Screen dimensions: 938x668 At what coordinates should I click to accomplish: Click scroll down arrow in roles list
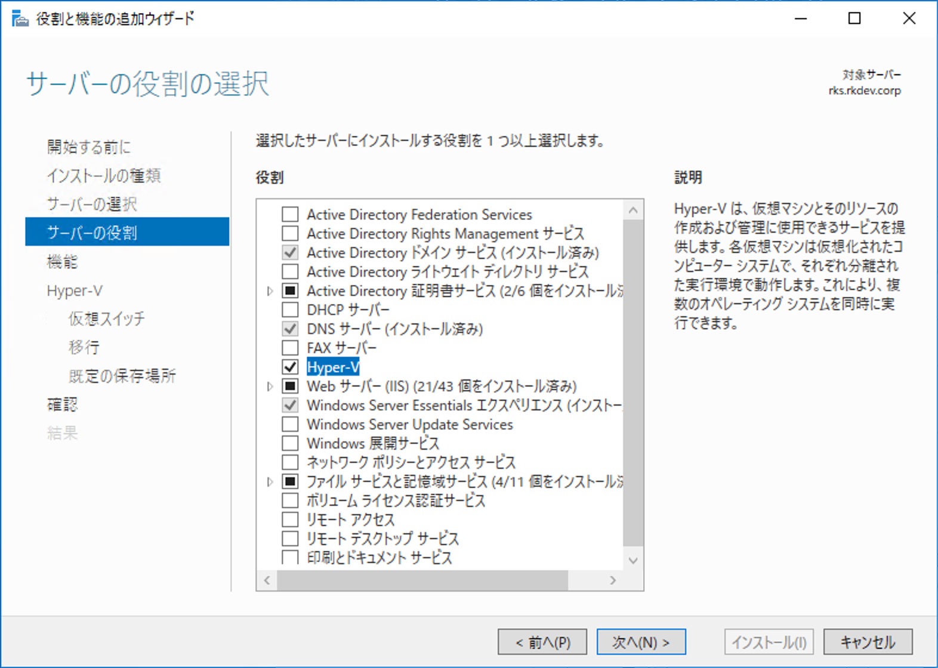click(x=633, y=561)
